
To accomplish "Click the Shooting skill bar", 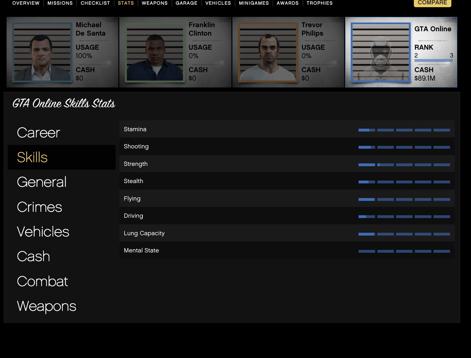I will 404,147.
